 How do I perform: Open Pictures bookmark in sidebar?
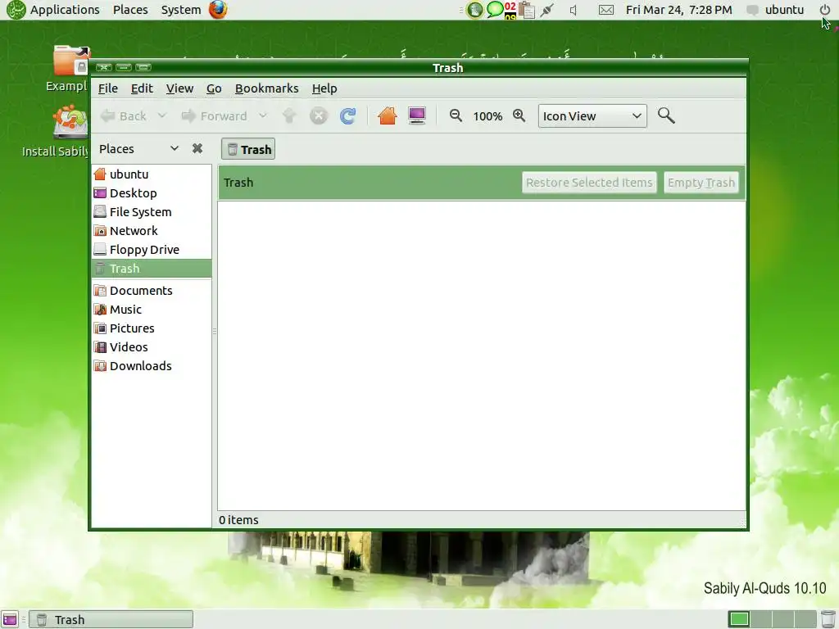[x=152, y=328]
